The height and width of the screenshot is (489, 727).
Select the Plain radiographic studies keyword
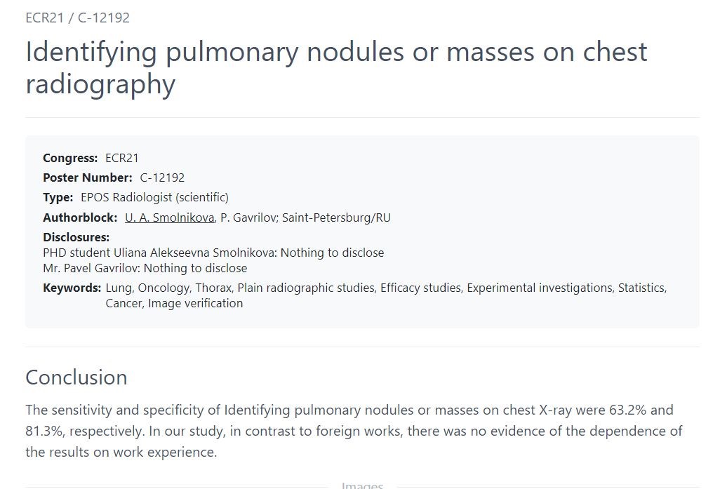point(306,288)
